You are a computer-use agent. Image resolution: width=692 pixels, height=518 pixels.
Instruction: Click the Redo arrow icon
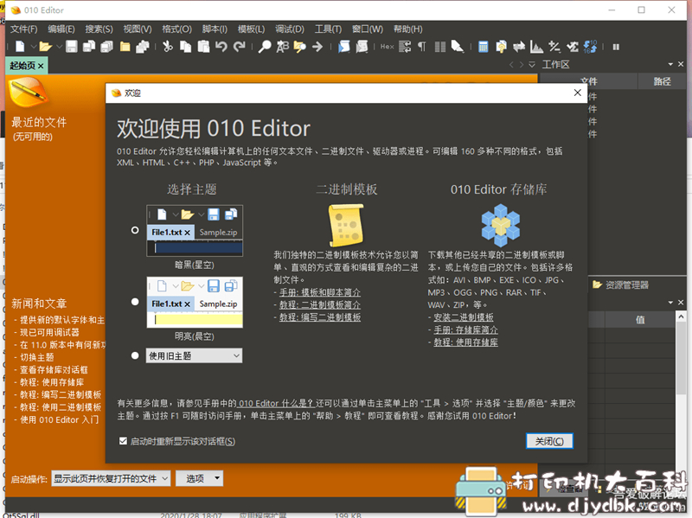coord(240,47)
